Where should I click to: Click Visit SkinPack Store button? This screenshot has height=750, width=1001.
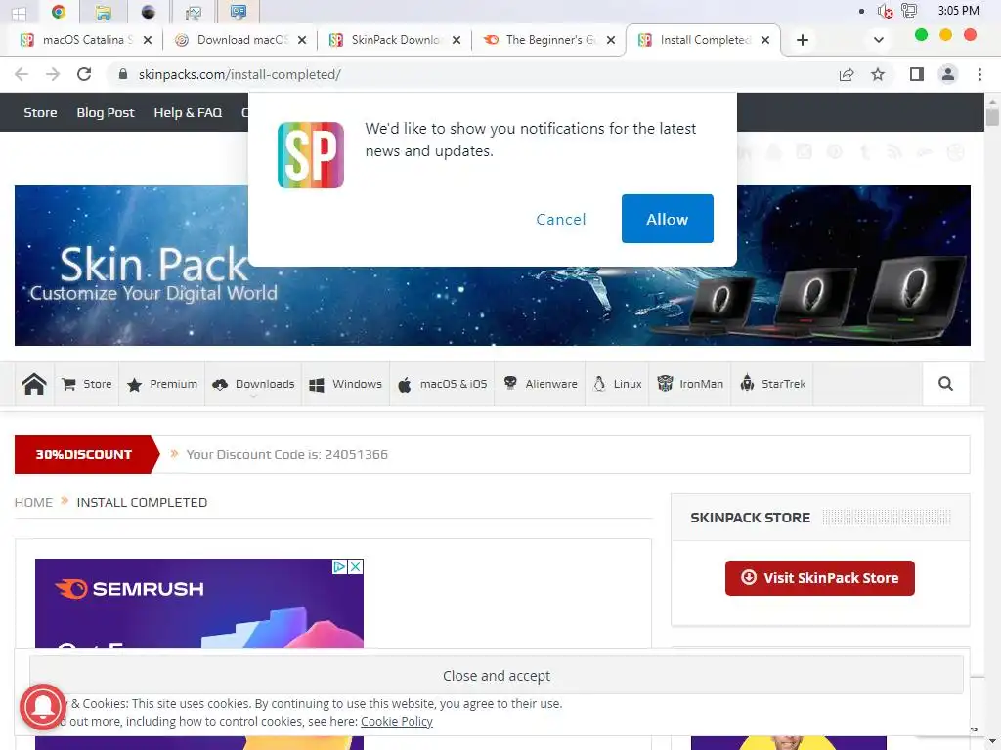click(x=820, y=578)
